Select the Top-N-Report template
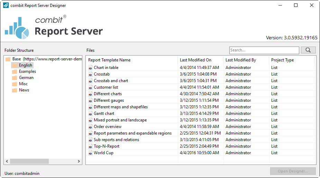This screenshot has height=178, width=320. (107, 146)
